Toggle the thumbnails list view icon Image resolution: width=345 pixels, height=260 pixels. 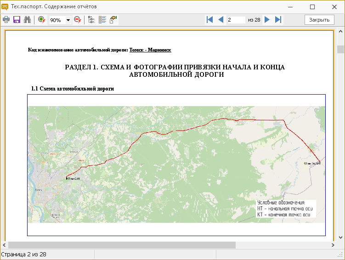[x=102, y=20]
